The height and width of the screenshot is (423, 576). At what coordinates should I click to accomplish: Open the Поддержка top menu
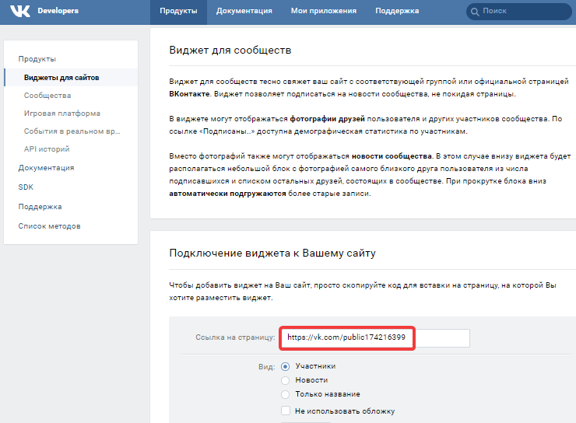[x=397, y=11]
